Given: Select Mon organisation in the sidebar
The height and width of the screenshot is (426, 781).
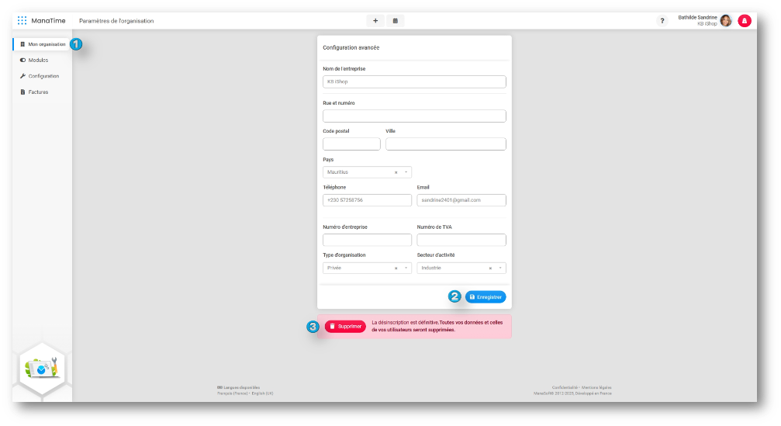Looking at the screenshot, I should tap(42, 44).
